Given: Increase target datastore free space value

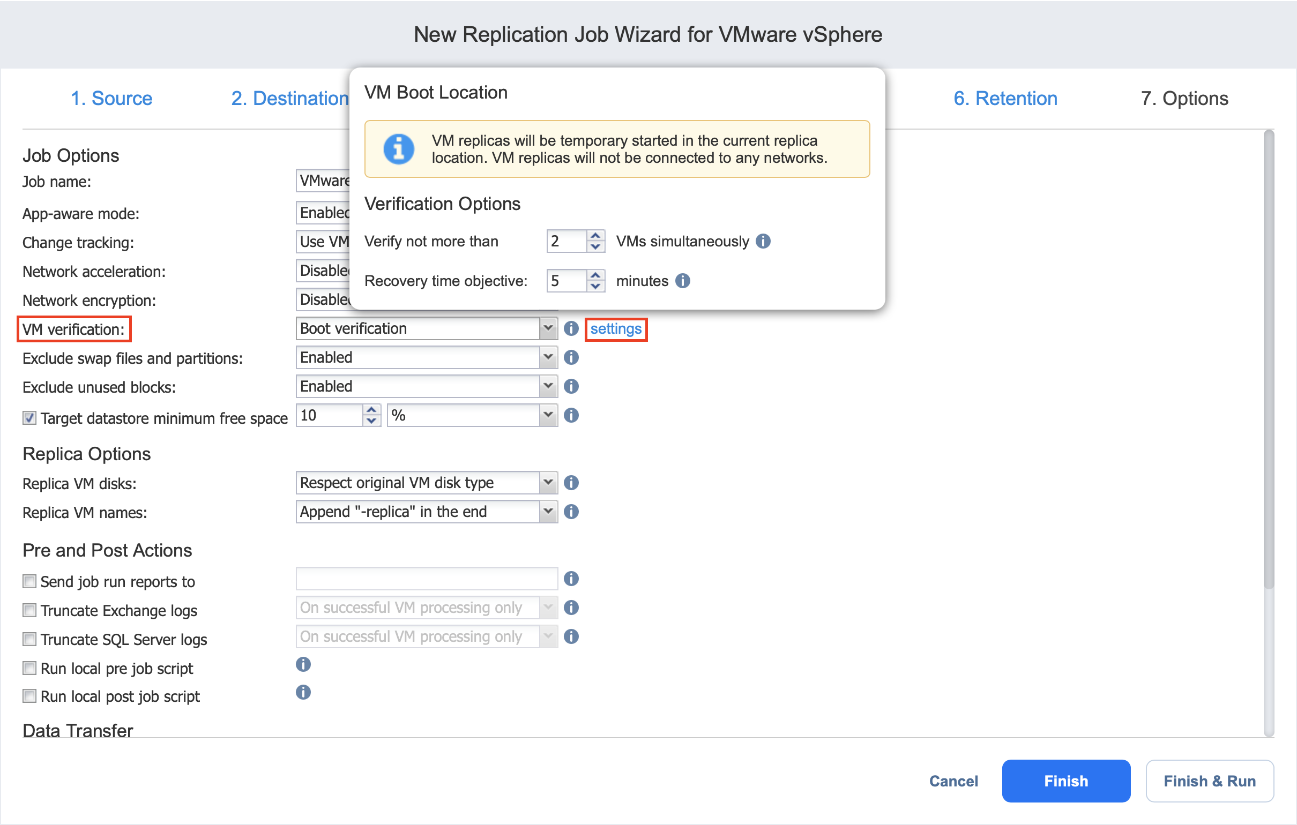Looking at the screenshot, I should 371,410.
